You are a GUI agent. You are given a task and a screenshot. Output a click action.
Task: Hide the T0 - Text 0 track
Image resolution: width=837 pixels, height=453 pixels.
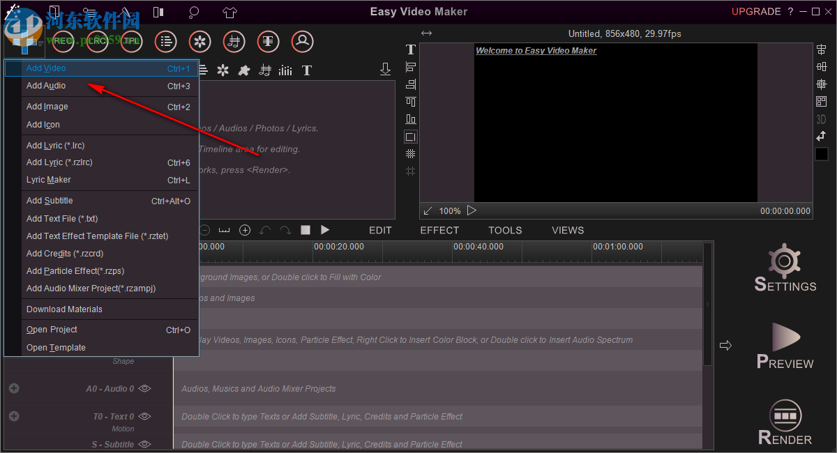coord(144,417)
